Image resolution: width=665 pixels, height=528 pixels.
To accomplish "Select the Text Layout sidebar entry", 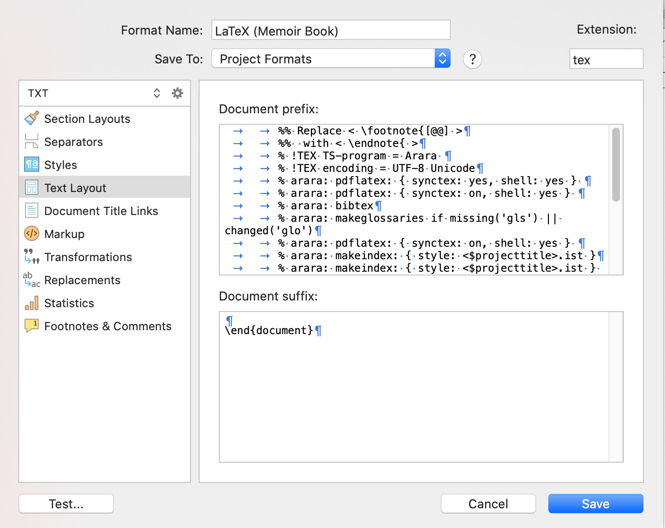I will pyautogui.click(x=75, y=187).
